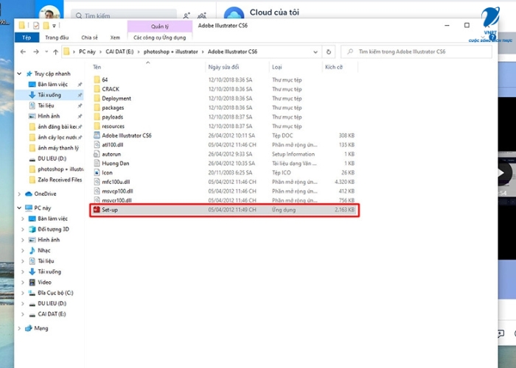
Task: Sort files by Ngày sửa đổi column
Action: click(x=224, y=67)
